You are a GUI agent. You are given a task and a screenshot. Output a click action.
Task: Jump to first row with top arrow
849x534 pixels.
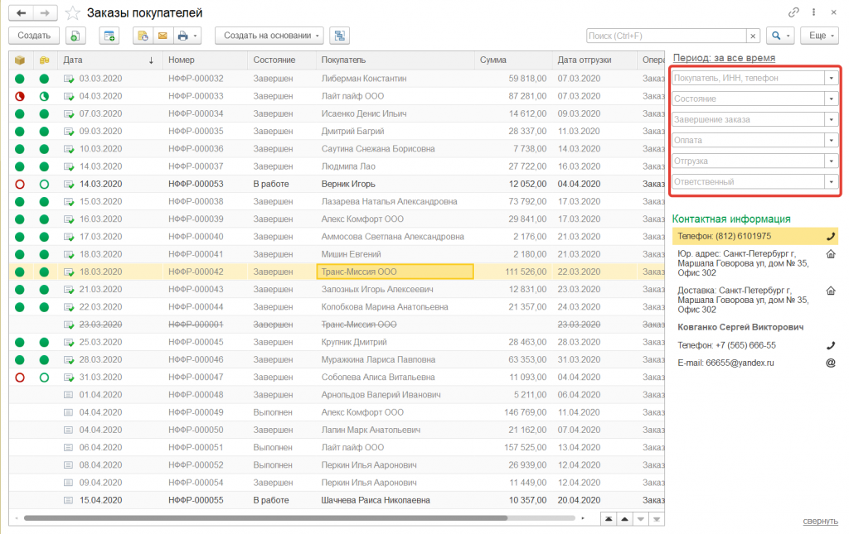609,518
